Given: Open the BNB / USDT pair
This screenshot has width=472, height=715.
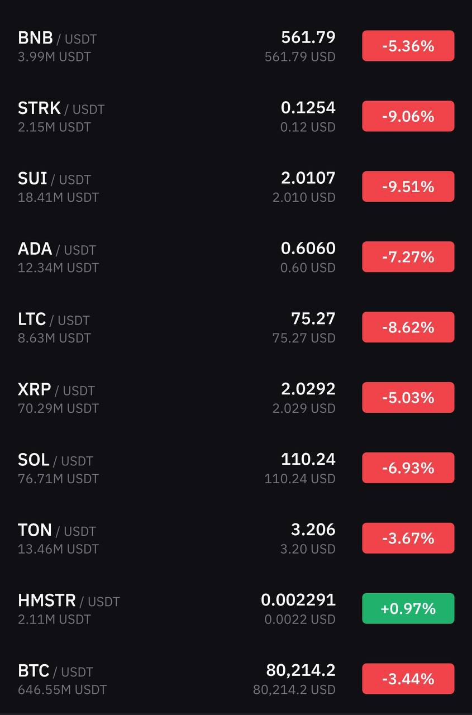Looking at the screenshot, I should coord(236,46).
